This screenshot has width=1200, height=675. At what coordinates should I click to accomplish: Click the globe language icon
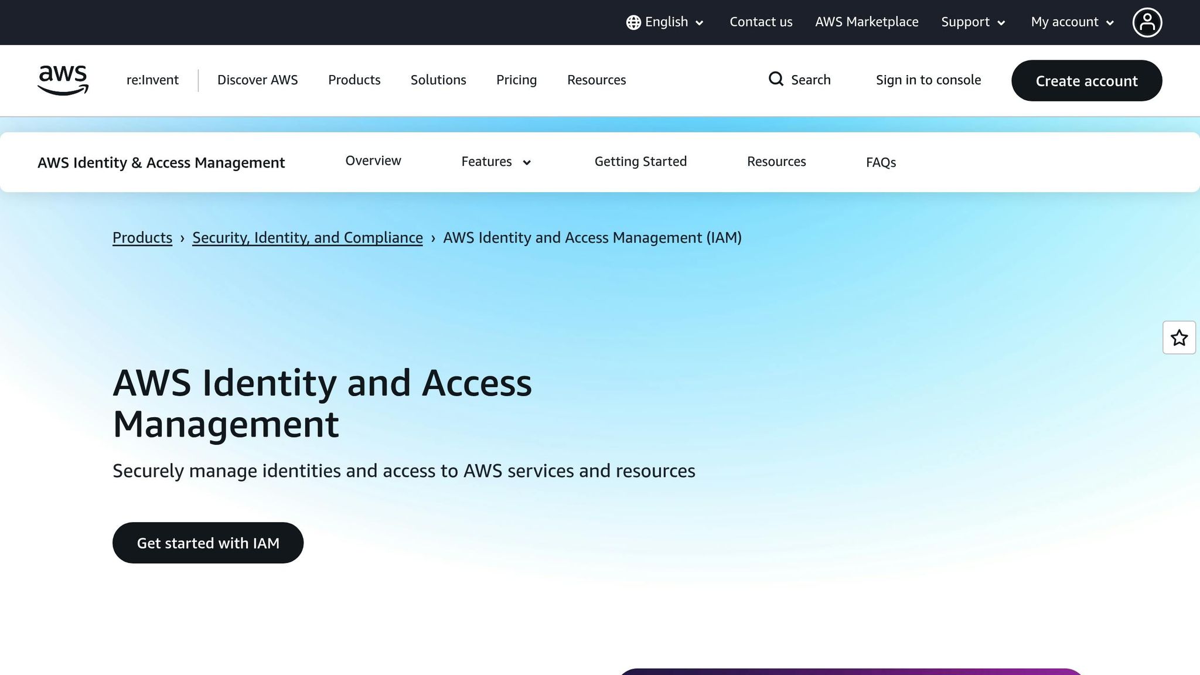coord(633,22)
